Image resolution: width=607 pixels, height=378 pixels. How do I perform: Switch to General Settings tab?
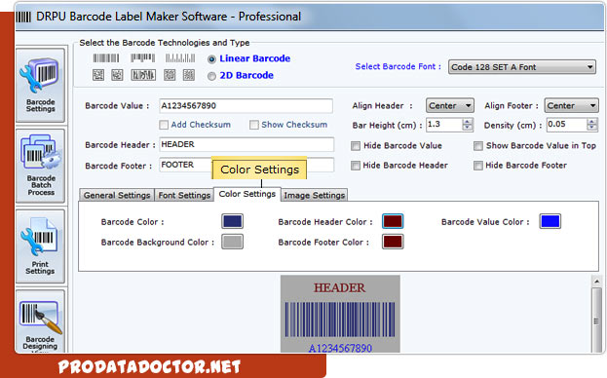click(117, 195)
